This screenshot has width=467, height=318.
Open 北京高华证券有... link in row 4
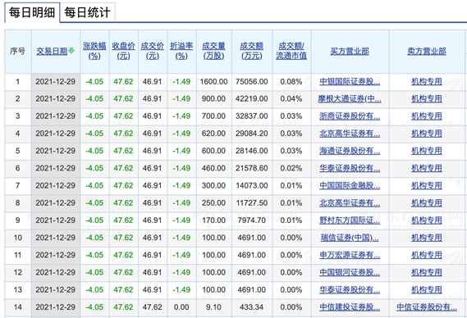[x=350, y=134]
